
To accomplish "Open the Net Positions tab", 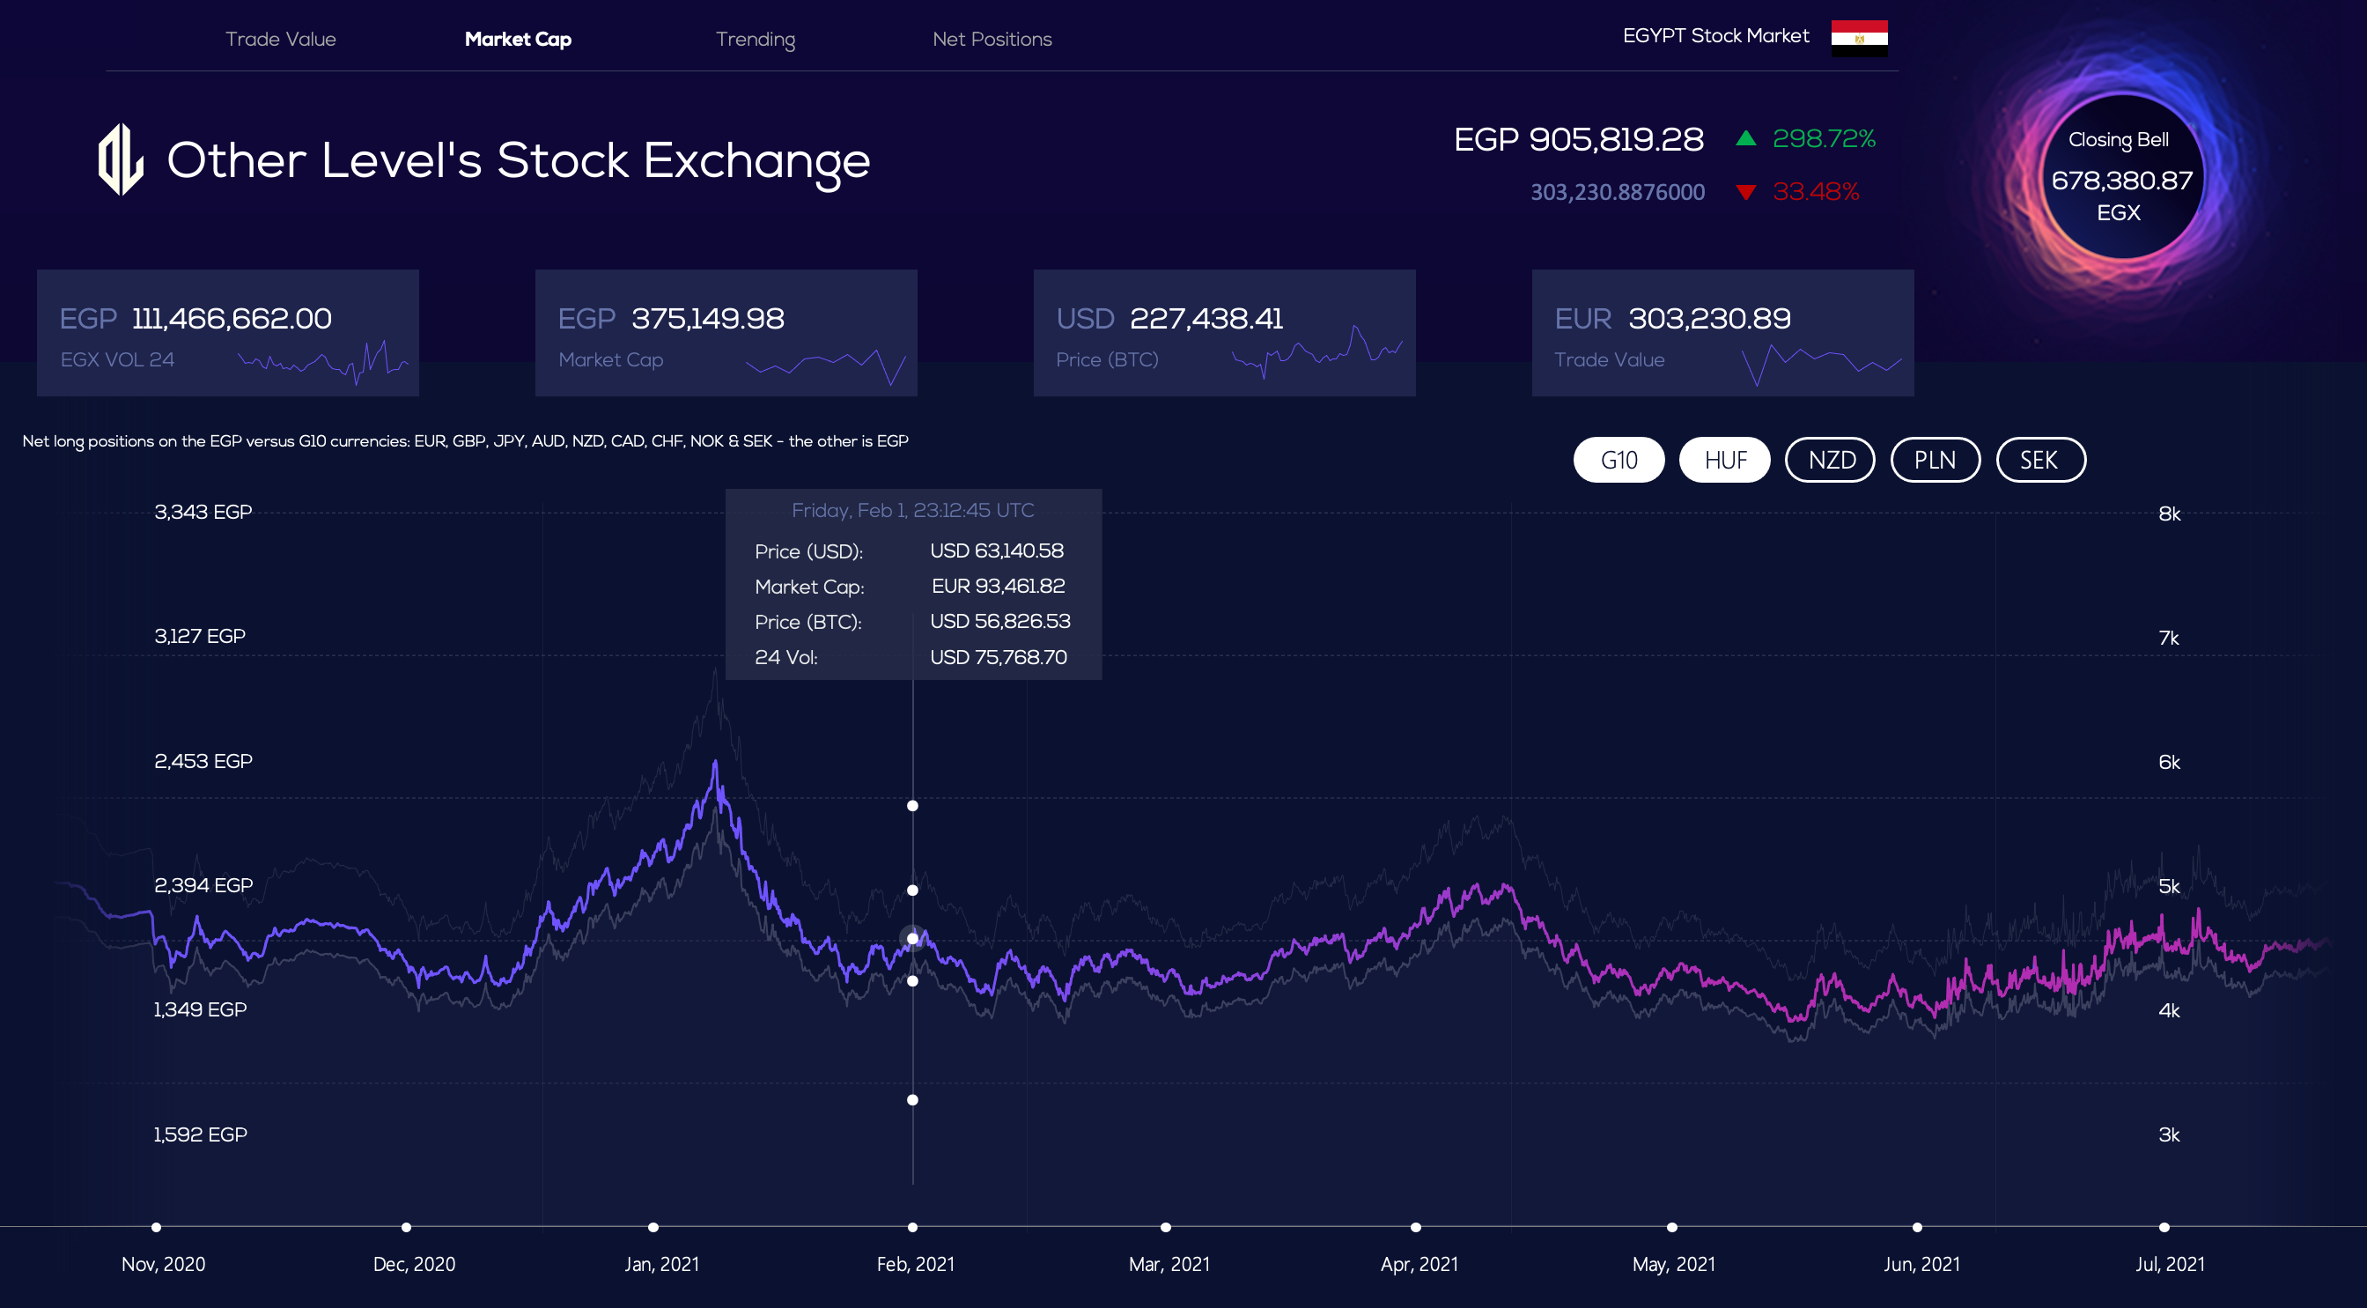I will (992, 39).
